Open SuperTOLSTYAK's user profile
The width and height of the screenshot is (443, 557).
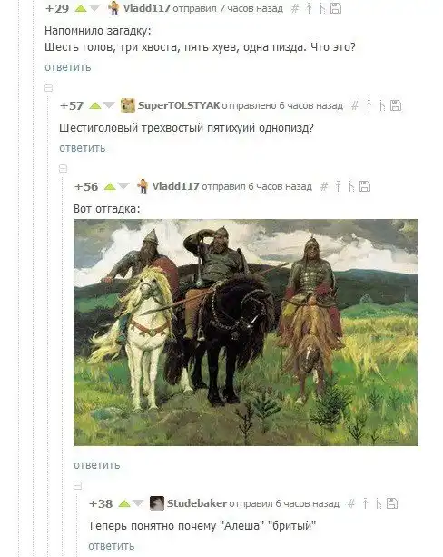(x=179, y=105)
